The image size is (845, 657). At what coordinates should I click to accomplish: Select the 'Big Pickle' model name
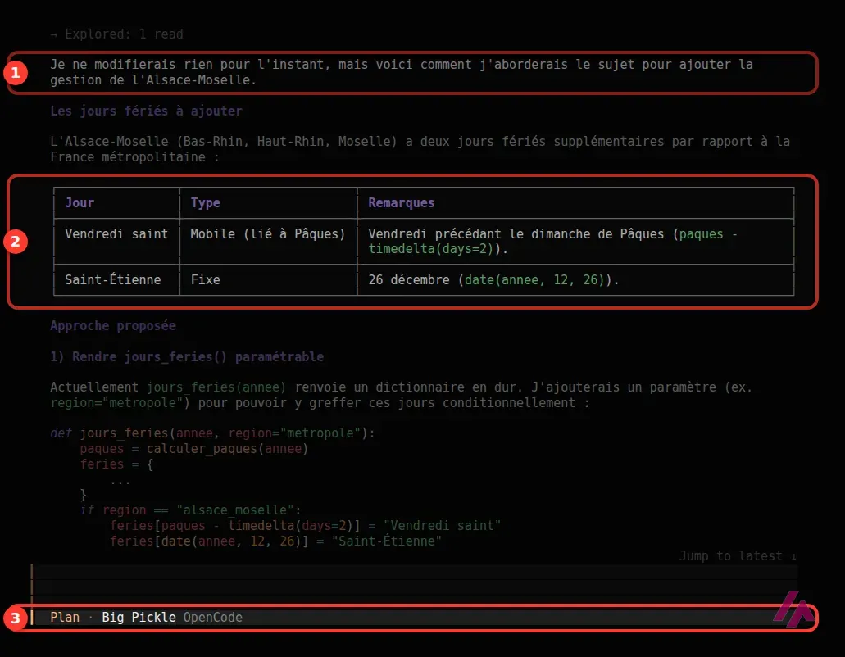click(x=139, y=617)
